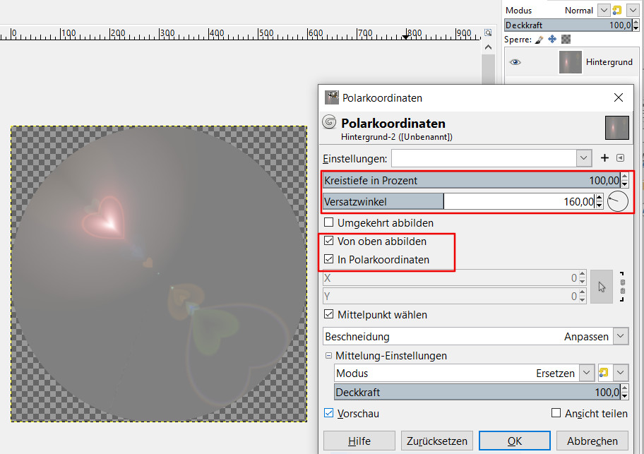The width and height of the screenshot is (644, 454).
Task: Click the X coordinate stepper arrows
Action: point(582,277)
